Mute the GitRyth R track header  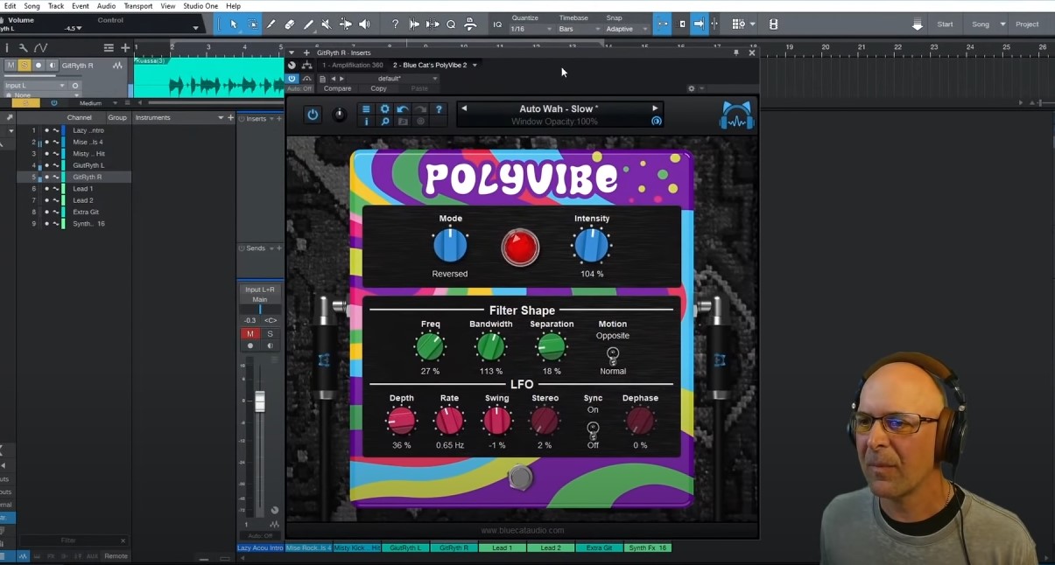(x=11, y=66)
